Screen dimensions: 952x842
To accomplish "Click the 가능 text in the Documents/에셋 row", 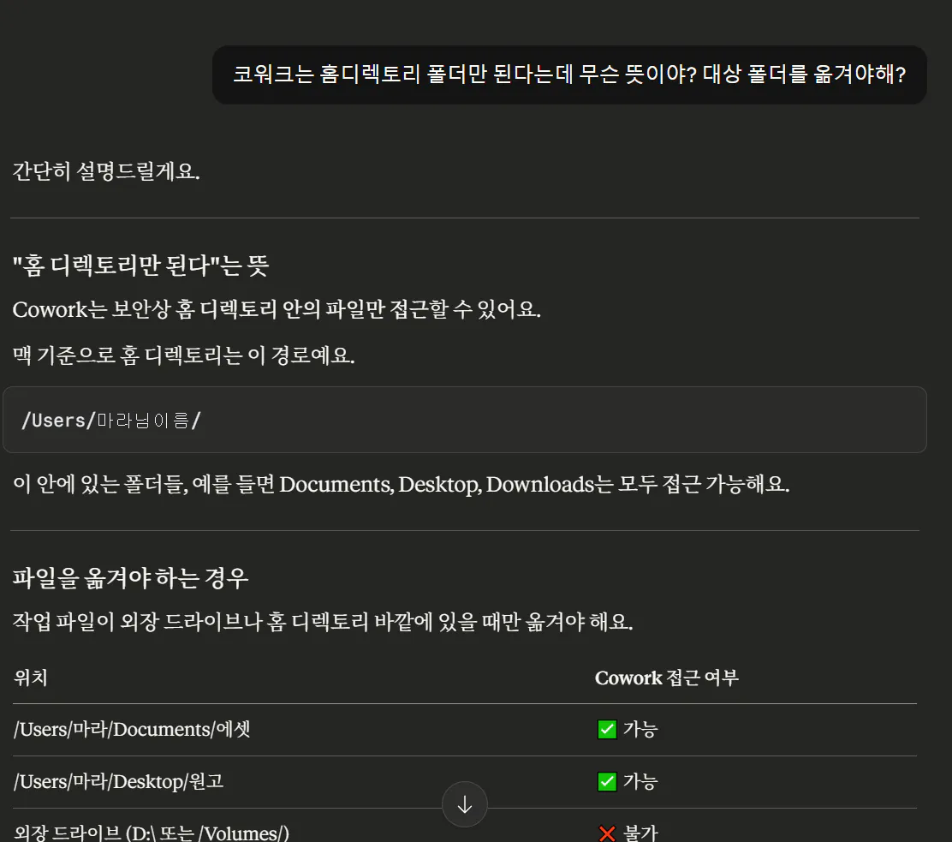I will [640, 729].
